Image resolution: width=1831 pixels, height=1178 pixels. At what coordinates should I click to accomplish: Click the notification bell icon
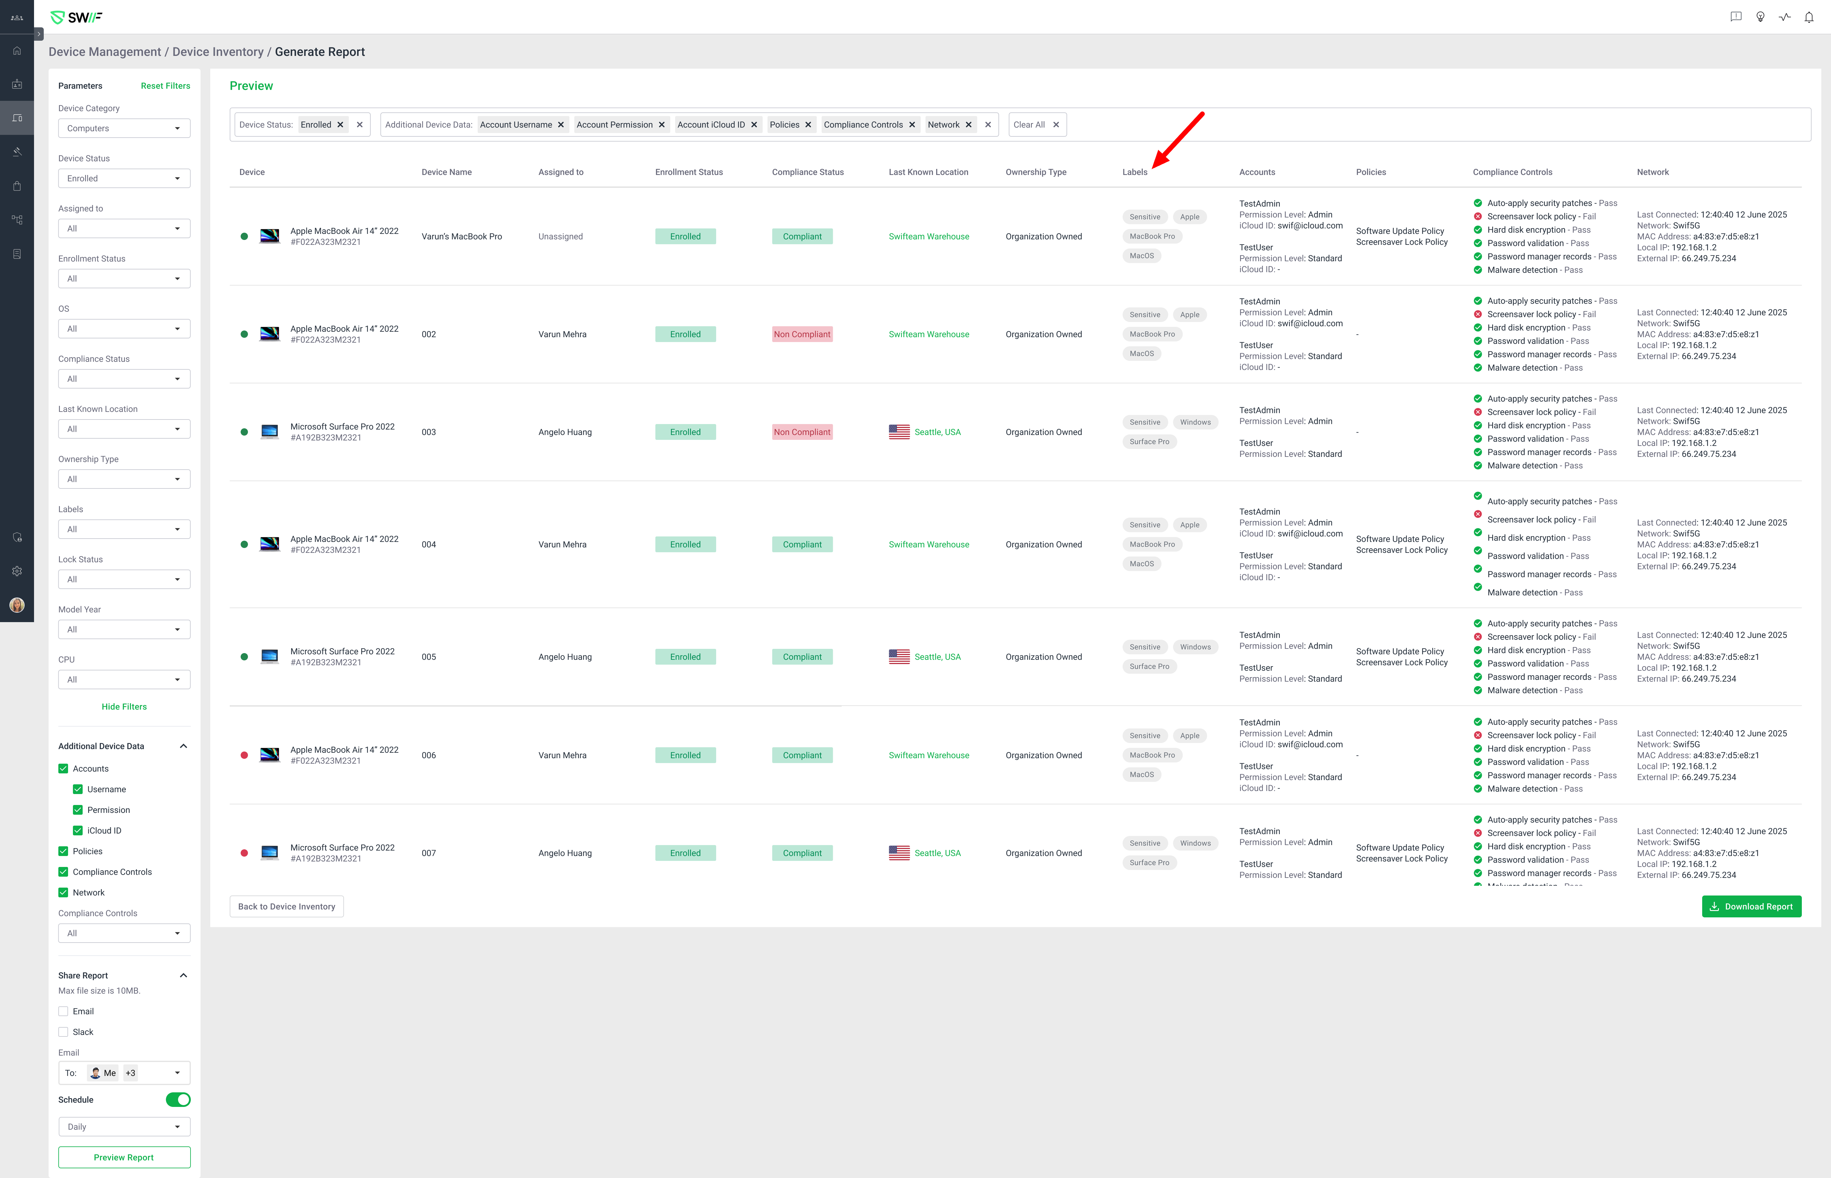click(1809, 17)
